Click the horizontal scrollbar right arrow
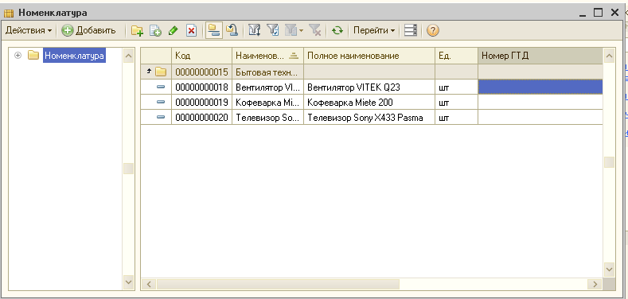 point(595,284)
